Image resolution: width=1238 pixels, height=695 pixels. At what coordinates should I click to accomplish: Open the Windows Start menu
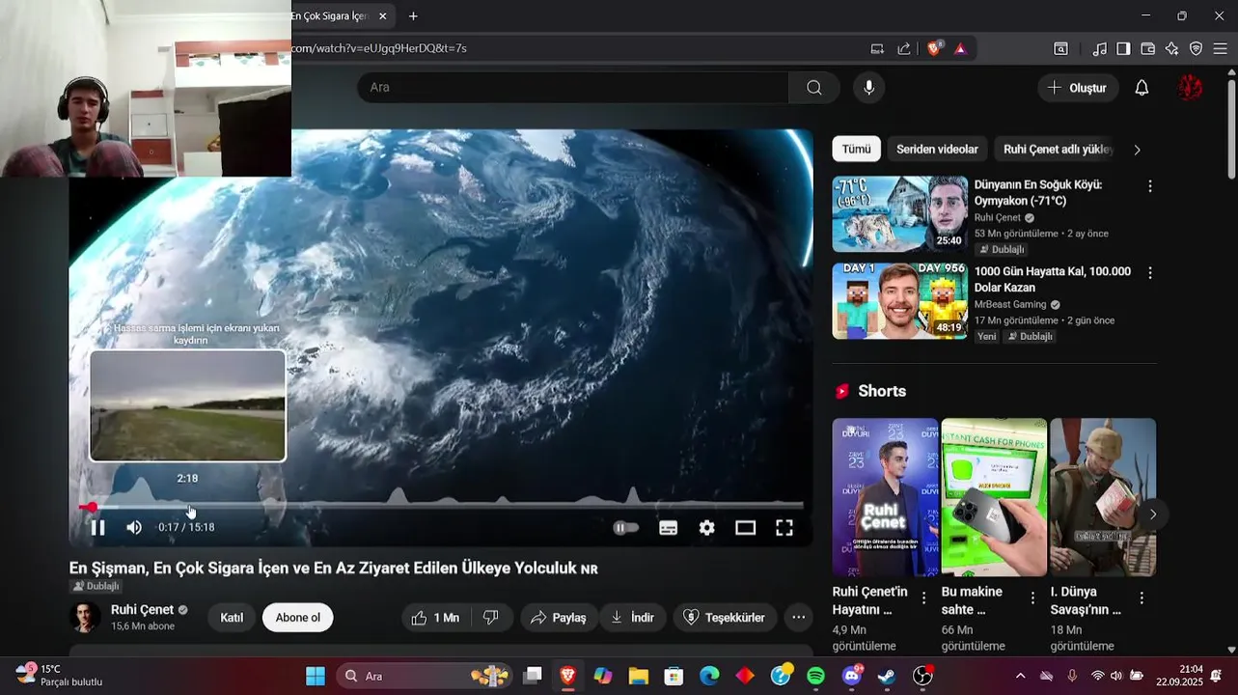pos(316,676)
